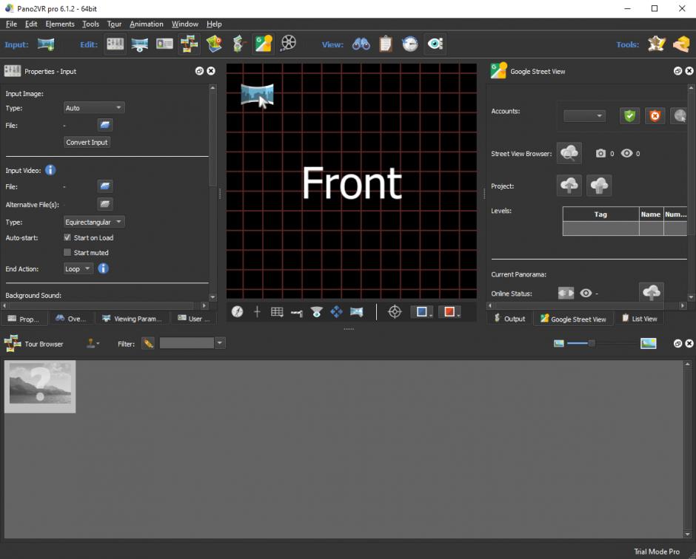Enable Start muted checkbox
696x559 pixels.
click(67, 252)
